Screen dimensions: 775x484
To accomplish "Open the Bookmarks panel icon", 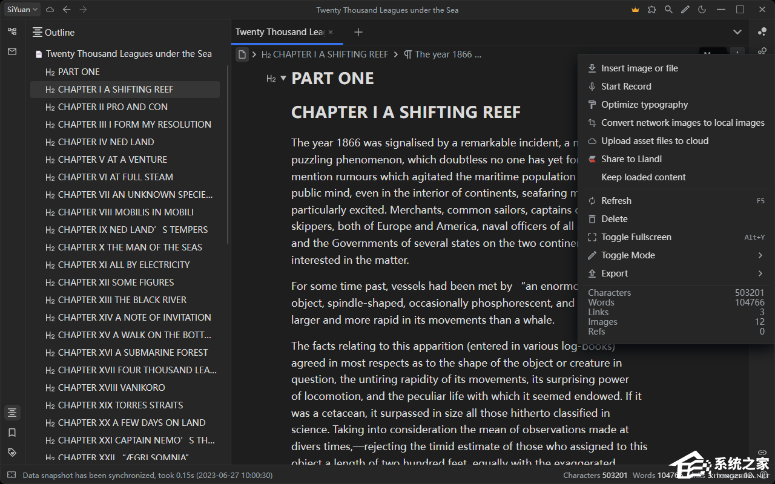I will click(12, 433).
